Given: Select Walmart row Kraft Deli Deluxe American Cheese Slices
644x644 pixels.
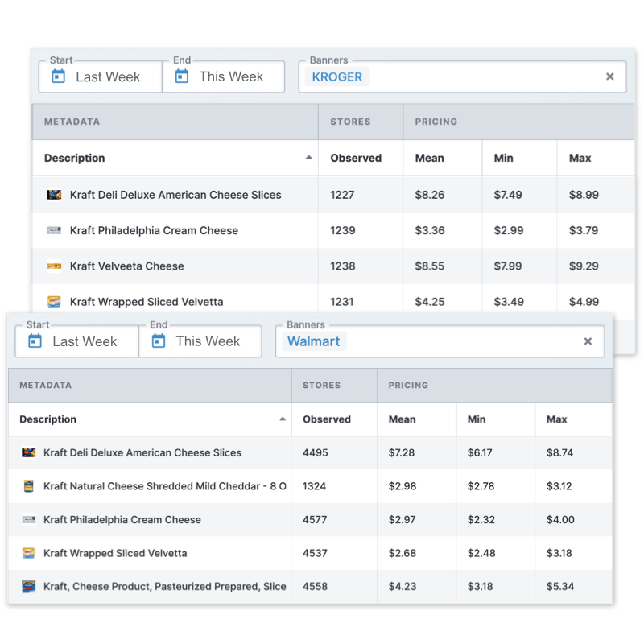Looking at the screenshot, I should pyautogui.click(x=310, y=452).
